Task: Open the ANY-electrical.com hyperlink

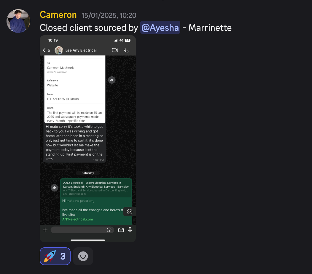Action: point(78,219)
